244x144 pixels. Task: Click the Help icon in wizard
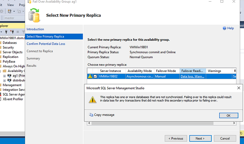click(x=225, y=29)
